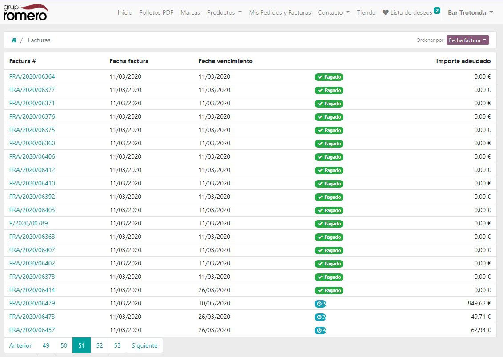Go to Mis Pedidos y Facturas
The height and width of the screenshot is (357, 503).
tap(279, 13)
